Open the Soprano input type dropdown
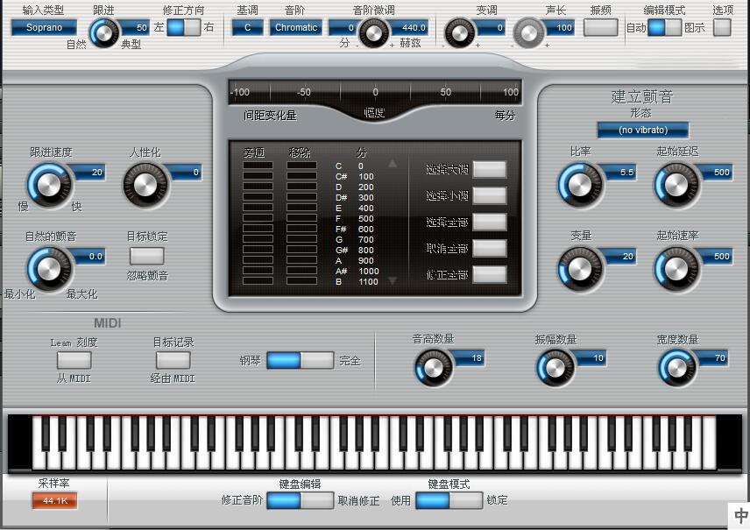Image resolution: width=750 pixels, height=530 pixels. 44,27
